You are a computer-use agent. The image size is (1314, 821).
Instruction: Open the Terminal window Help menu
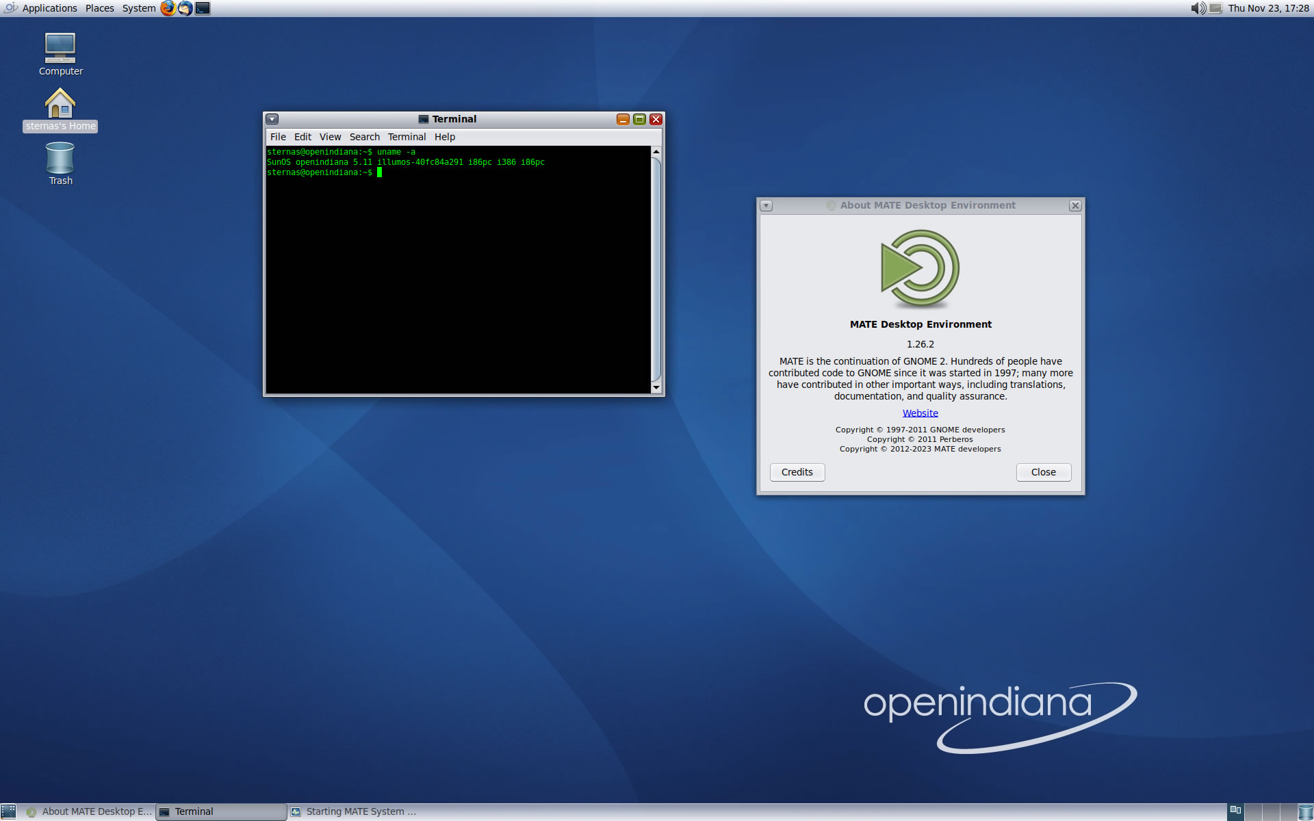click(445, 137)
